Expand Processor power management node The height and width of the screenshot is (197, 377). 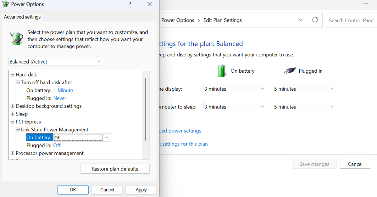point(13,153)
